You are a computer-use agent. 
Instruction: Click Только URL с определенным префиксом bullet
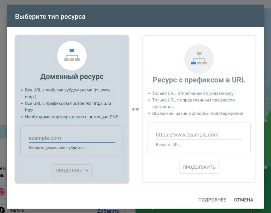click(x=194, y=103)
